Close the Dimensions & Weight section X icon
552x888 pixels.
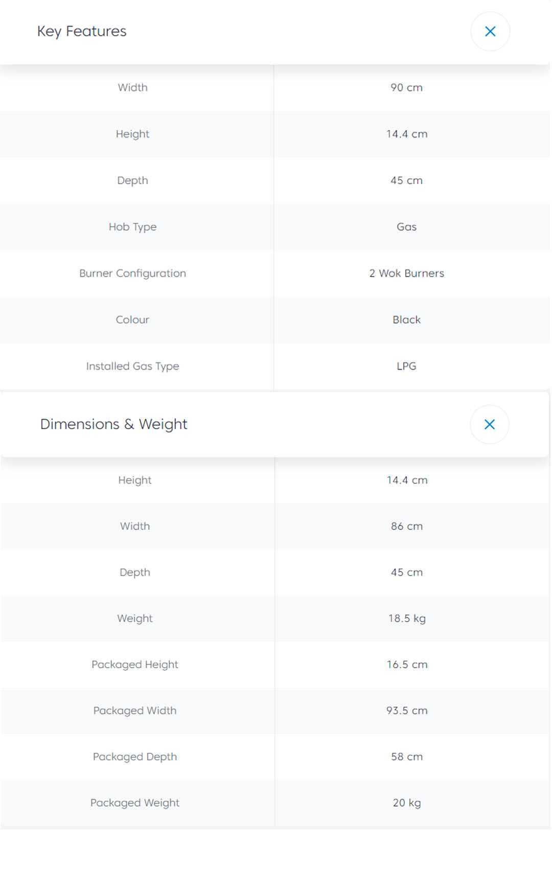(x=489, y=424)
